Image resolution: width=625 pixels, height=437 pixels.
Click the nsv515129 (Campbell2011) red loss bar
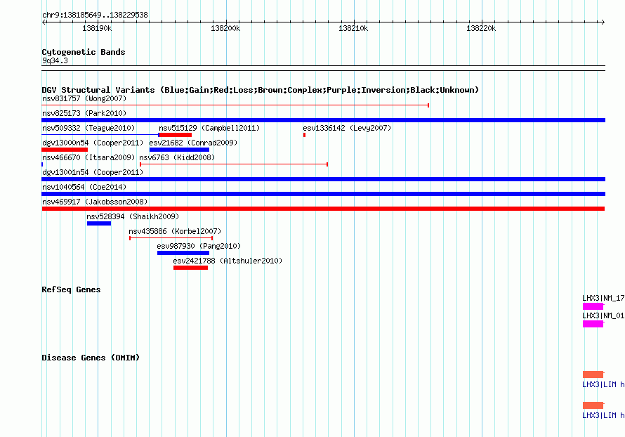(175, 135)
